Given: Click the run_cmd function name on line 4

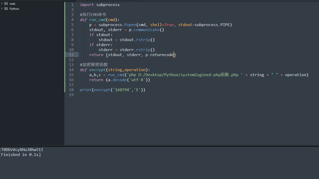Looking at the screenshot, I should tap(97, 20).
